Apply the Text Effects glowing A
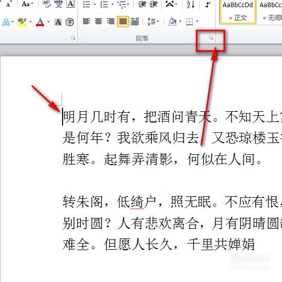 6,22
